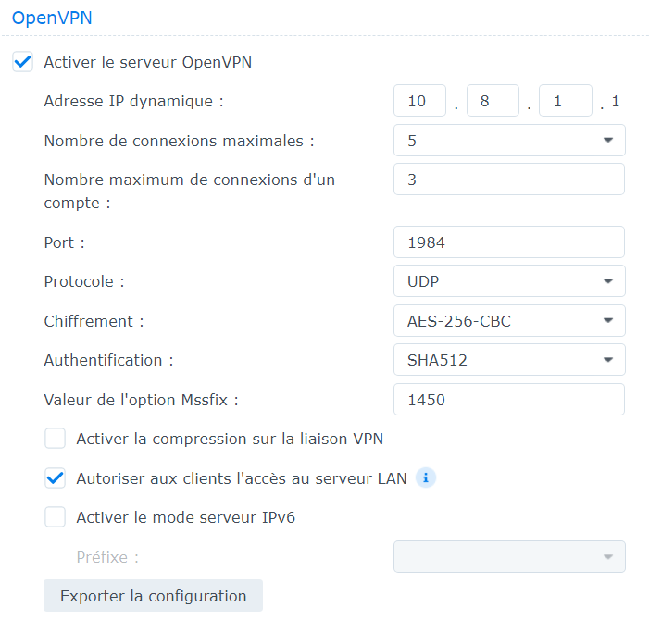Viewport: 649px width, 632px height.
Task: Click the OpenVPN section heading
Action: (x=52, y=18)
